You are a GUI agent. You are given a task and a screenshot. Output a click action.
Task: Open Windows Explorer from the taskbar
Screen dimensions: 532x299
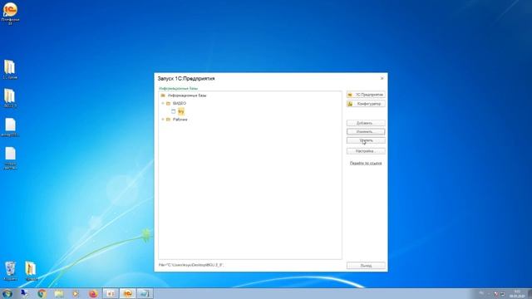click(x=59, y=293)
